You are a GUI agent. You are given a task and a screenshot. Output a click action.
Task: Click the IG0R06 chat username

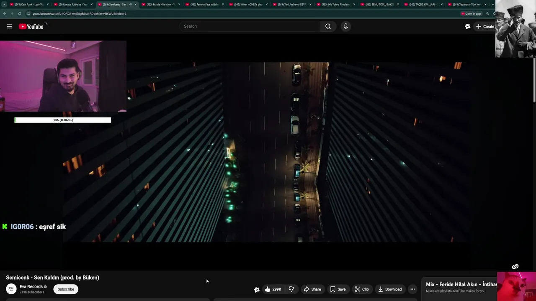point(22,227)
